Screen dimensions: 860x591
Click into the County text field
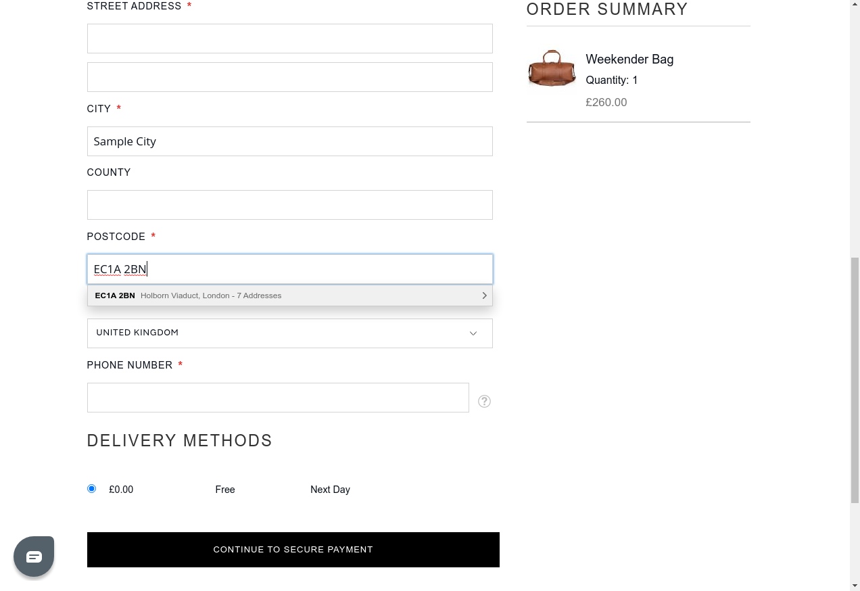[289, 205]
